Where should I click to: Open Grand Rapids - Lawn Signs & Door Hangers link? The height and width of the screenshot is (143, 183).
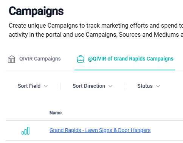100,130
